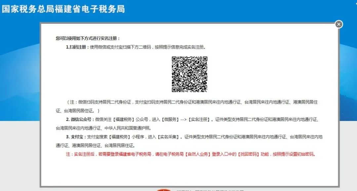Click the red text 【找回密码】
The image size is (357, 191).
(248, 154)
